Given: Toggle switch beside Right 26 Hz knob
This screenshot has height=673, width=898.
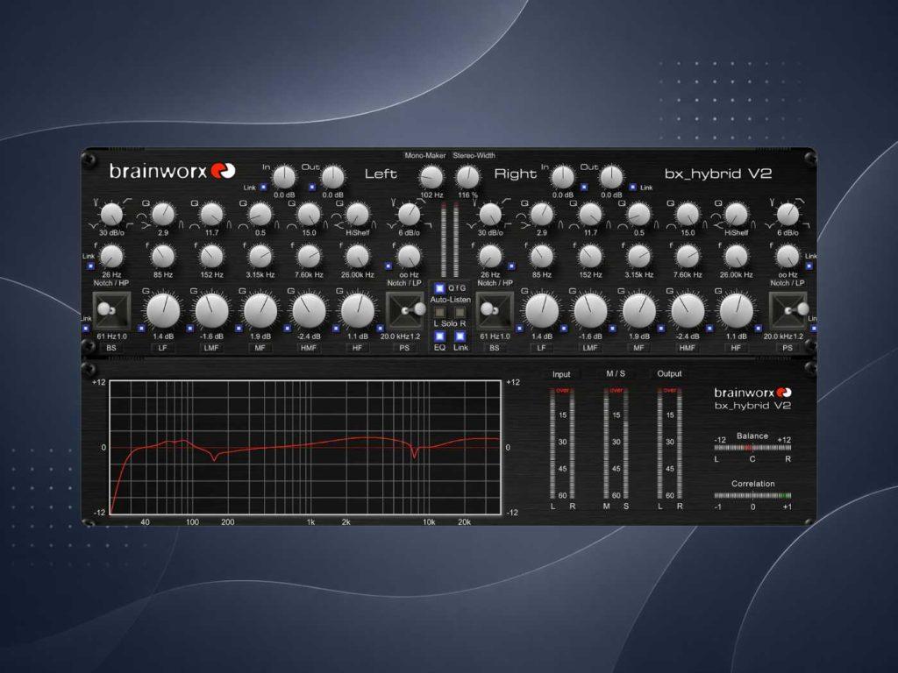Looking at the screenshot, I should 511,266.
